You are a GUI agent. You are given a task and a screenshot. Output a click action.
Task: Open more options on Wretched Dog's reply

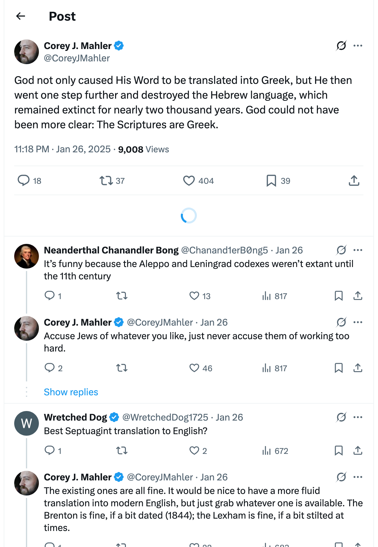pyautogui.click(x=358, y=417)
